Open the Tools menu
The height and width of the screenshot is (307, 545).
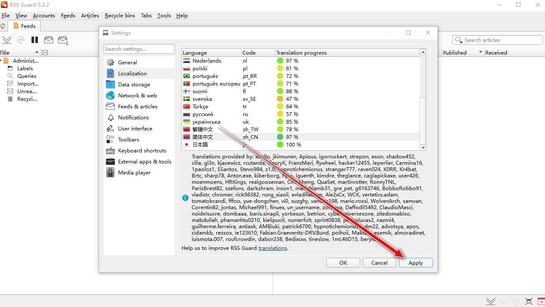point(164,16)
